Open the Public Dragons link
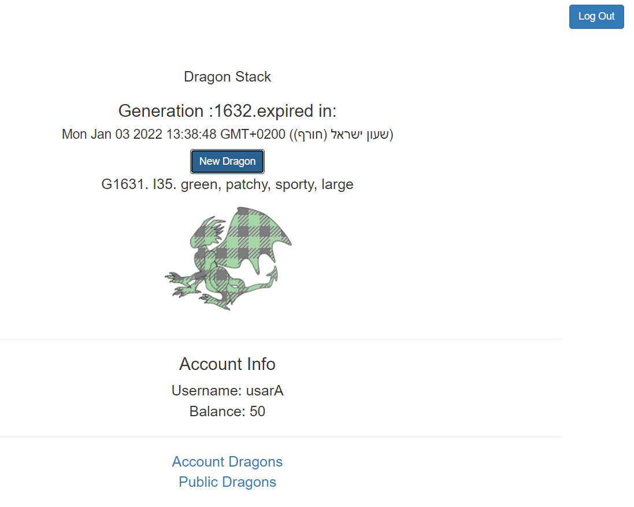Image resolution: width=634 pixels, height=507 pixels. point(227,482)
